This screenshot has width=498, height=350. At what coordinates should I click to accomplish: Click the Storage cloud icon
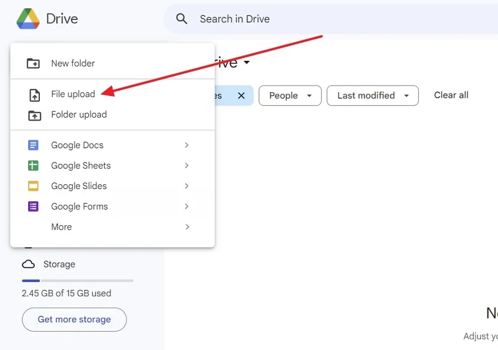pos(28,264)
